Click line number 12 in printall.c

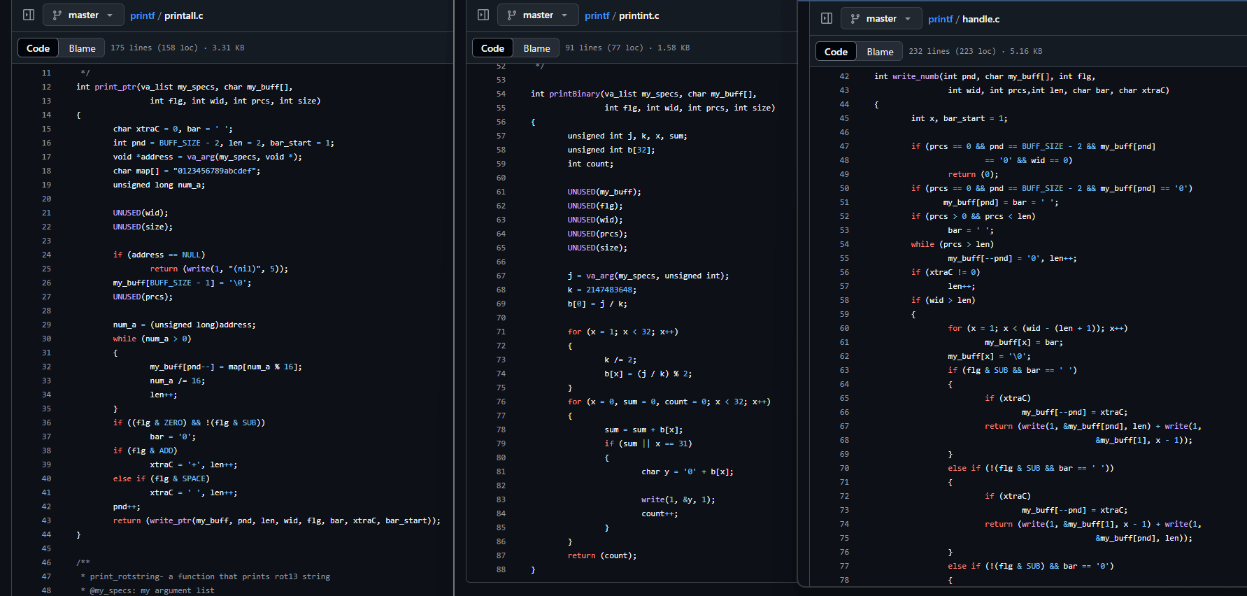pos(46,87)
